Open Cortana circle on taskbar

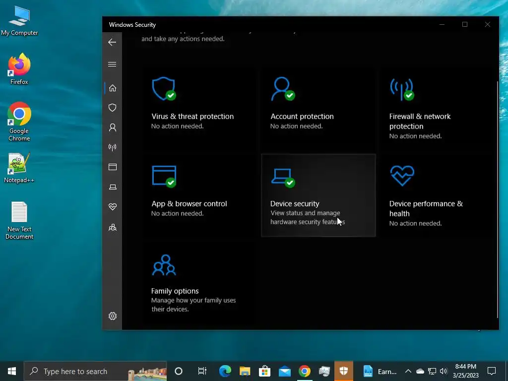(179, 371)
